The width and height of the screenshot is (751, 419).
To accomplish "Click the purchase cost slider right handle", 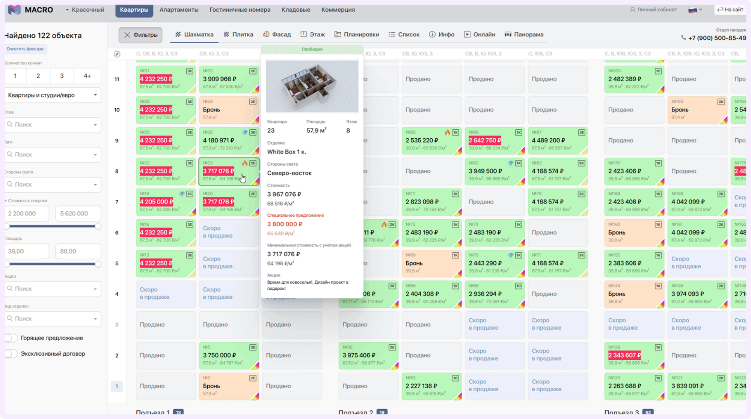I will (98, 226).
